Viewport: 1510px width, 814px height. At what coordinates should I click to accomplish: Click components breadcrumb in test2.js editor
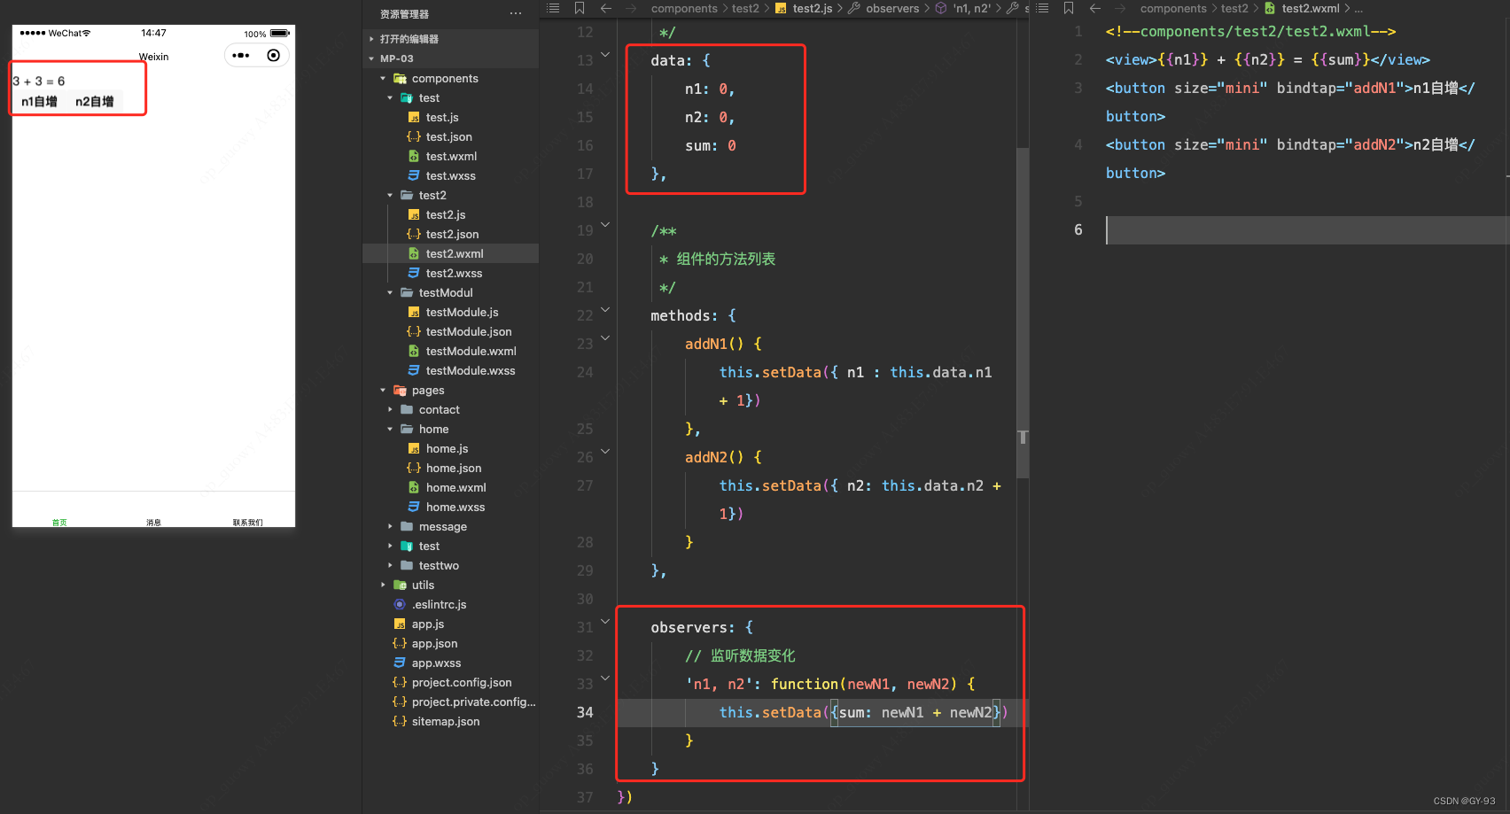(x=684, y=8)
